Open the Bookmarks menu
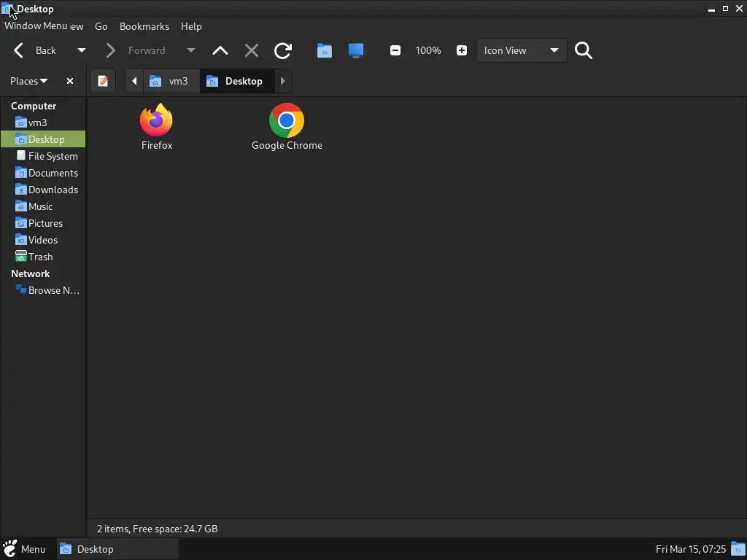 (144, 27)
